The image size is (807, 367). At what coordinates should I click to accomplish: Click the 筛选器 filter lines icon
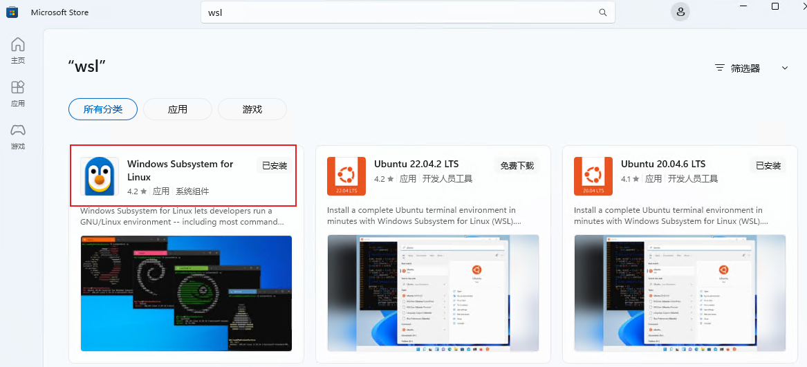(720, 68)
